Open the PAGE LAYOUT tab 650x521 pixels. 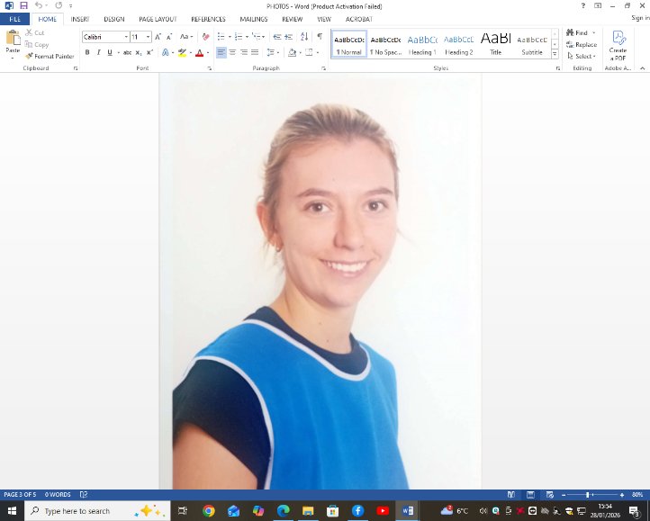[x=158, y=19]
